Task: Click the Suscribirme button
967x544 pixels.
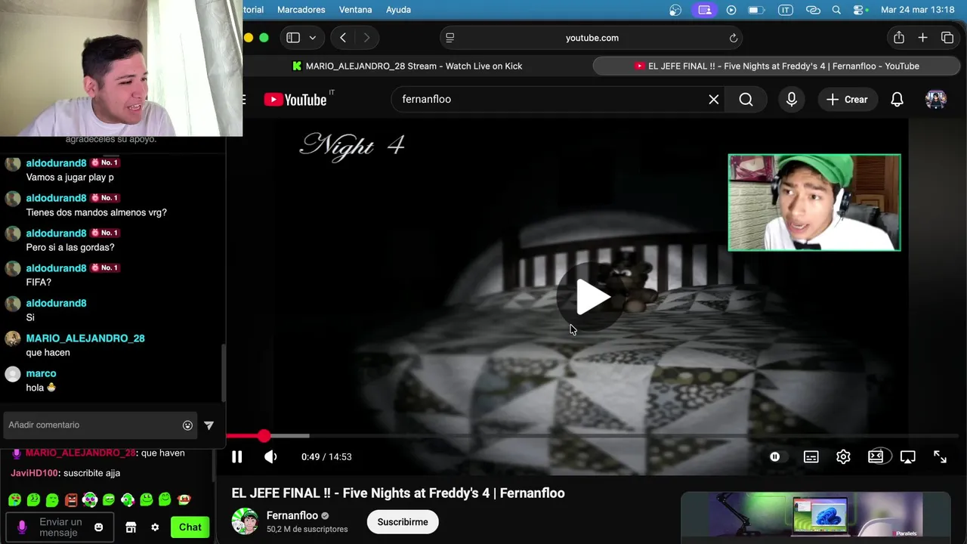Action: click(403, 522)
